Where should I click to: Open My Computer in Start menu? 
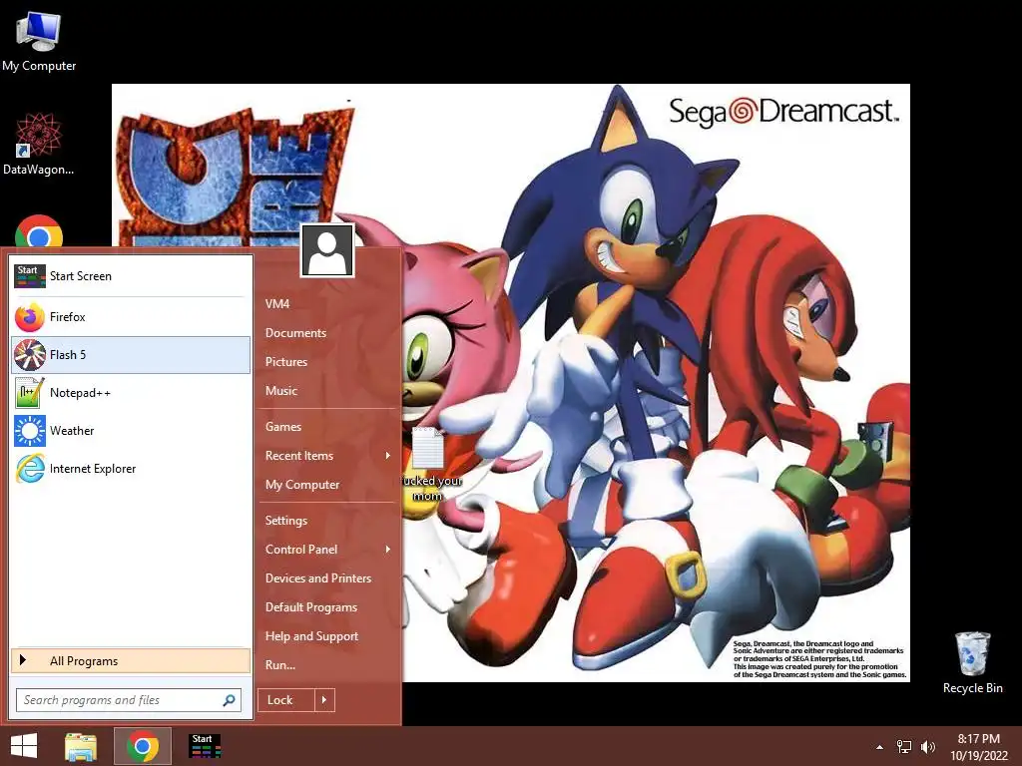(x=302, y=485)
